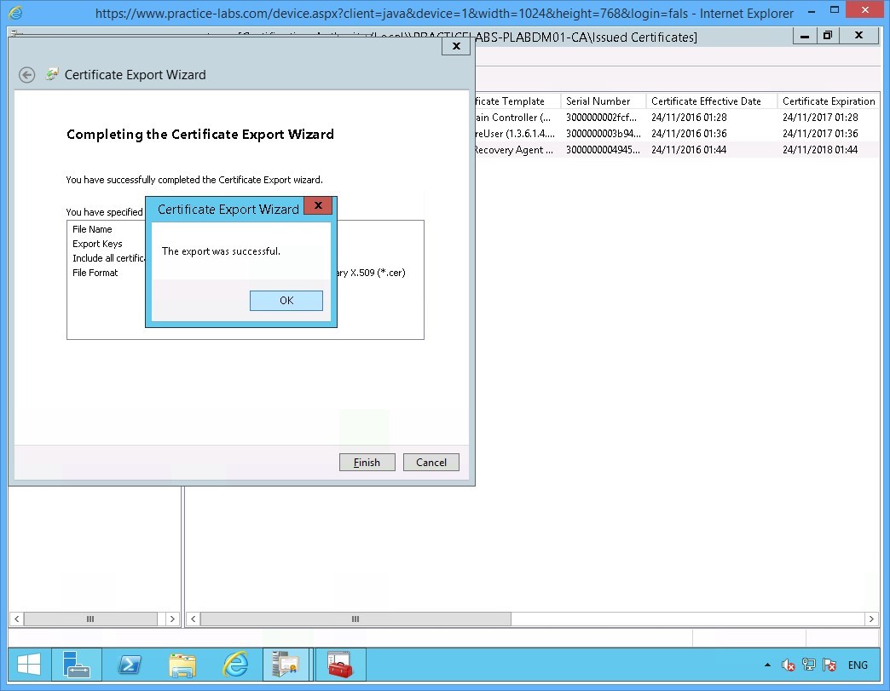Open the red toolbox application on the taskbar

pyautogui.click(x=339, y=665)
